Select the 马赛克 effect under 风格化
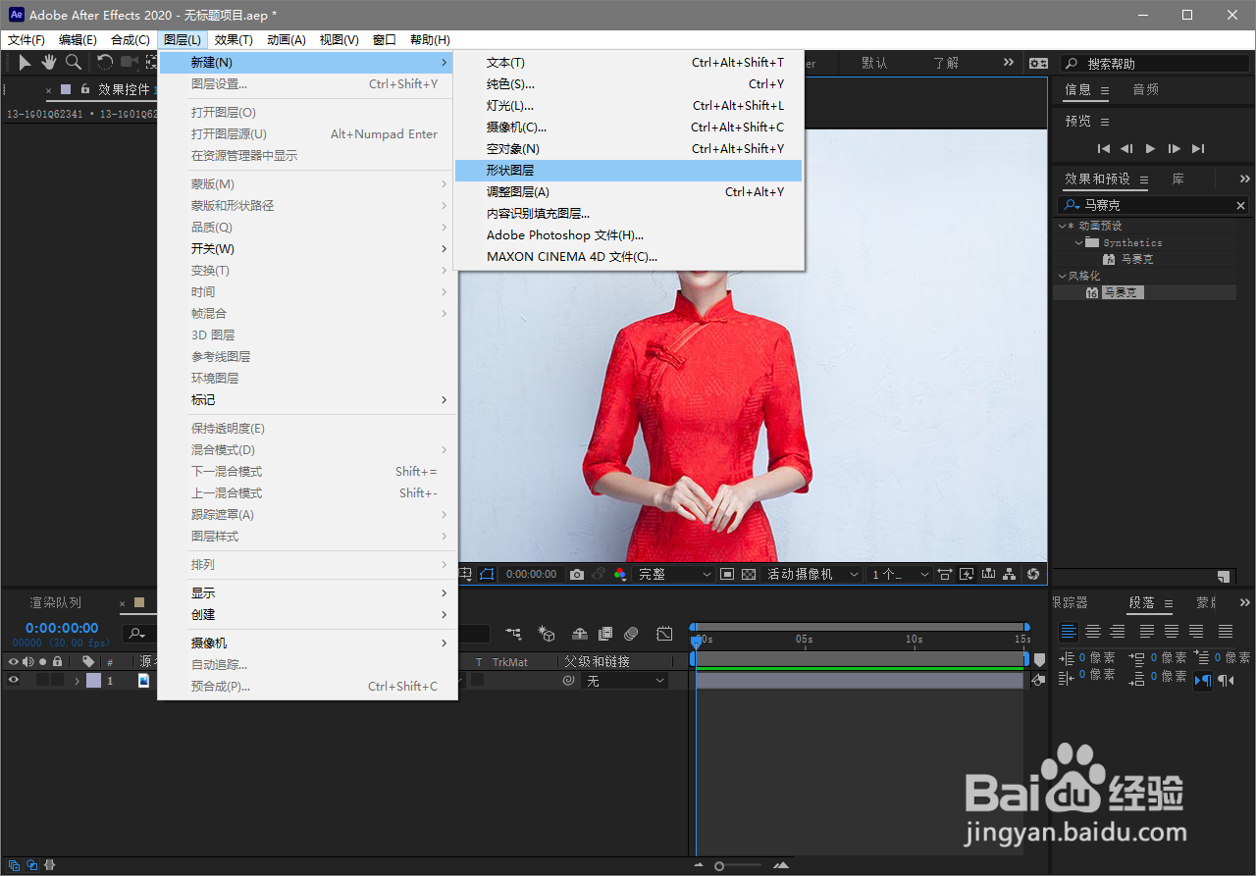 click(x=1122, y=292)
